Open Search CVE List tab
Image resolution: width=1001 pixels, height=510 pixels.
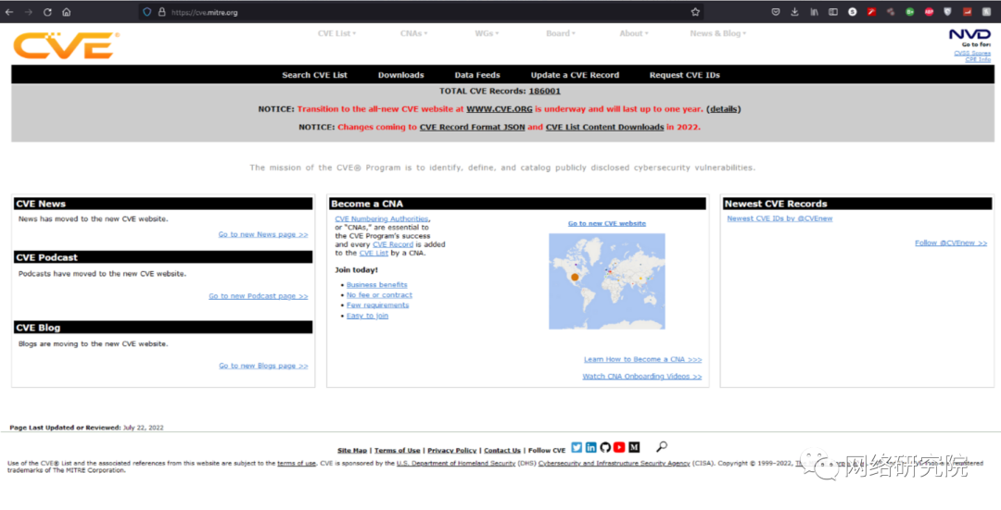[315, 75]
